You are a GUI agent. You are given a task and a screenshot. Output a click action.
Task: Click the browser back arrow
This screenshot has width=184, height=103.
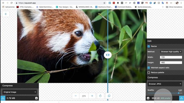coord(3,3)
